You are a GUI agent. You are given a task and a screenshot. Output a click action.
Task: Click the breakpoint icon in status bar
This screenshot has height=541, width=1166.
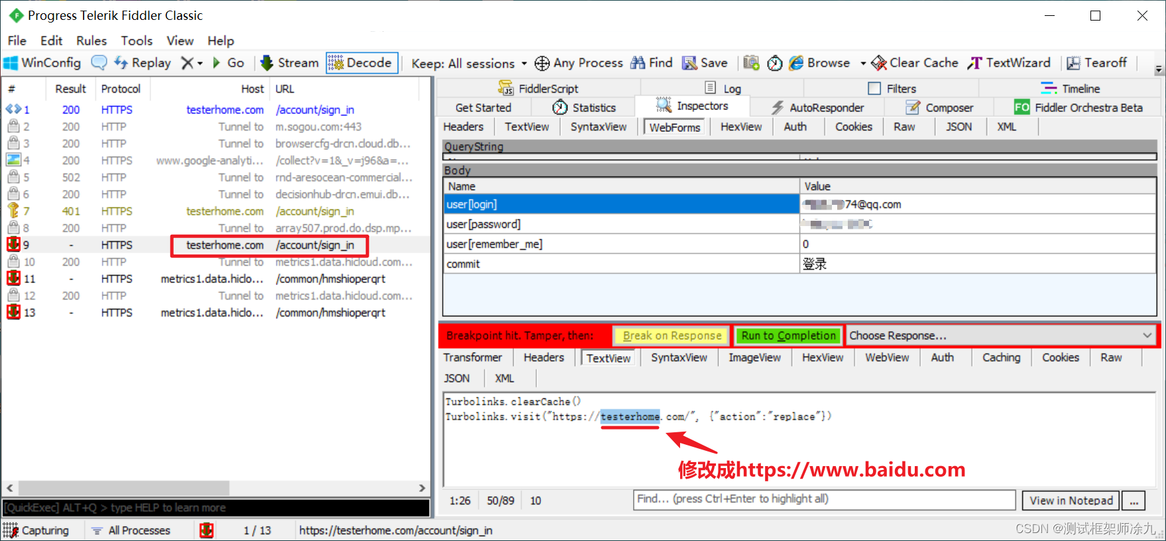tap(207, 530)
